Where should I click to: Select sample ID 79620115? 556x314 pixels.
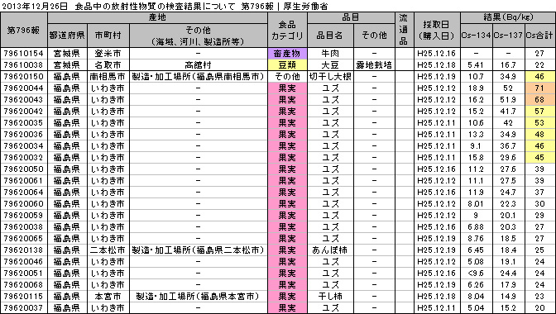(23, 297)
